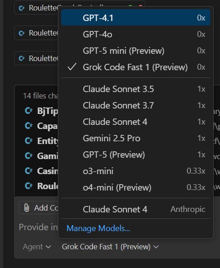Focus the Provide instructions input field

click(38, 227)
